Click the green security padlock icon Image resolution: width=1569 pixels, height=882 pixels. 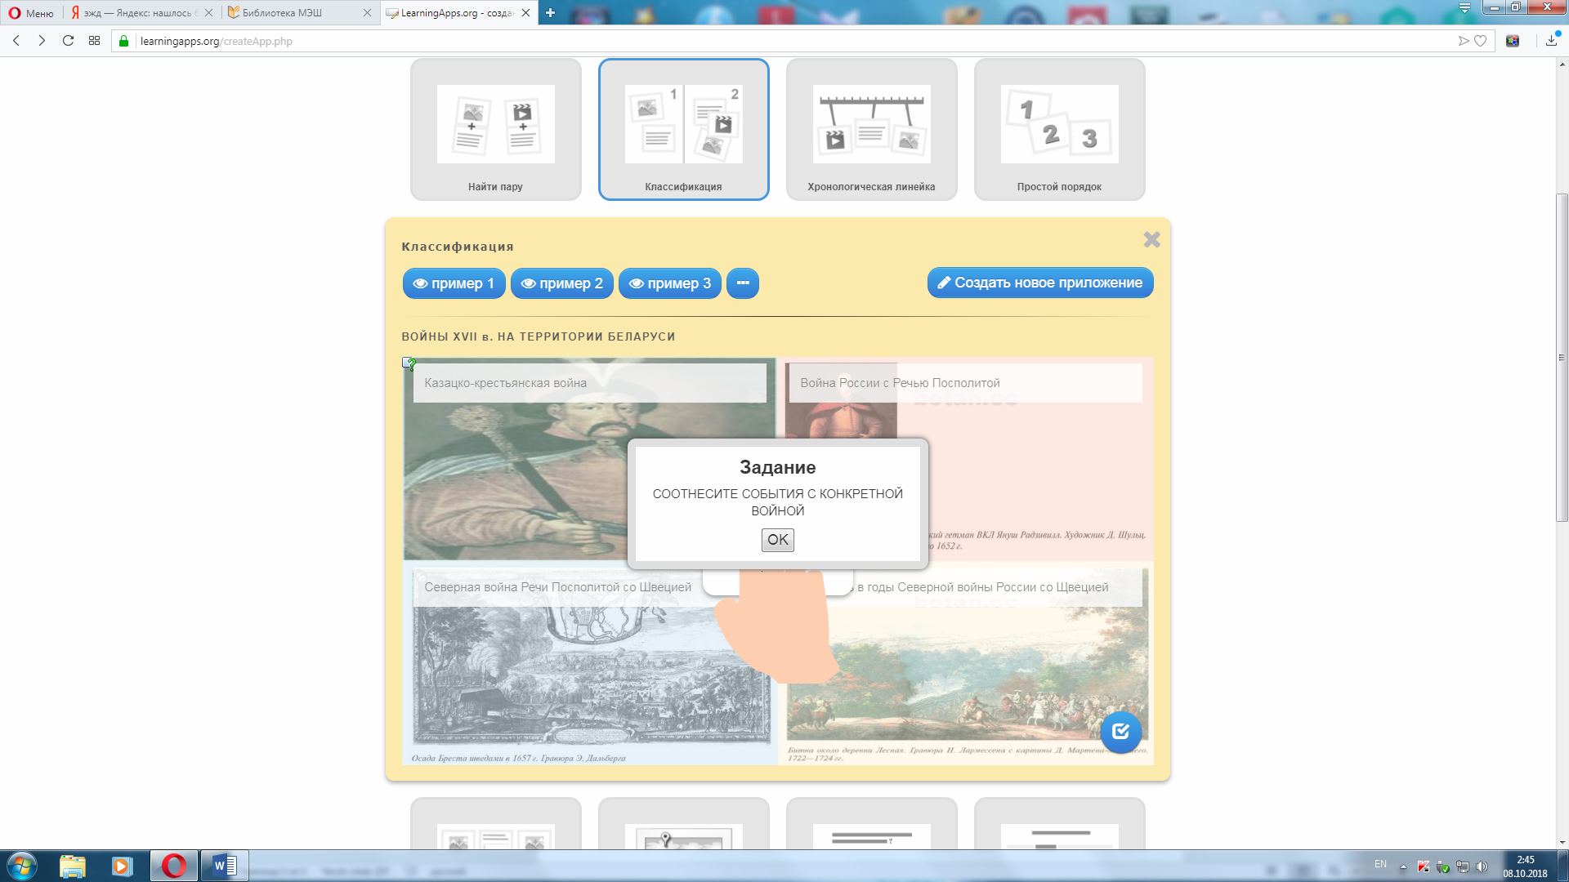(x=123, y=41)
